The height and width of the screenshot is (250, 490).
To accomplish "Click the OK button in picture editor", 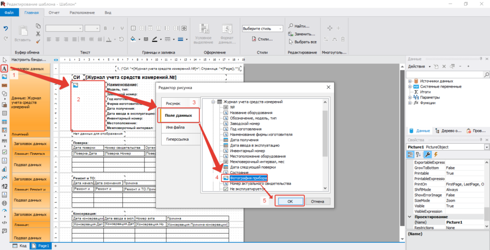I will pyautogui.click(x=290, y=202).
